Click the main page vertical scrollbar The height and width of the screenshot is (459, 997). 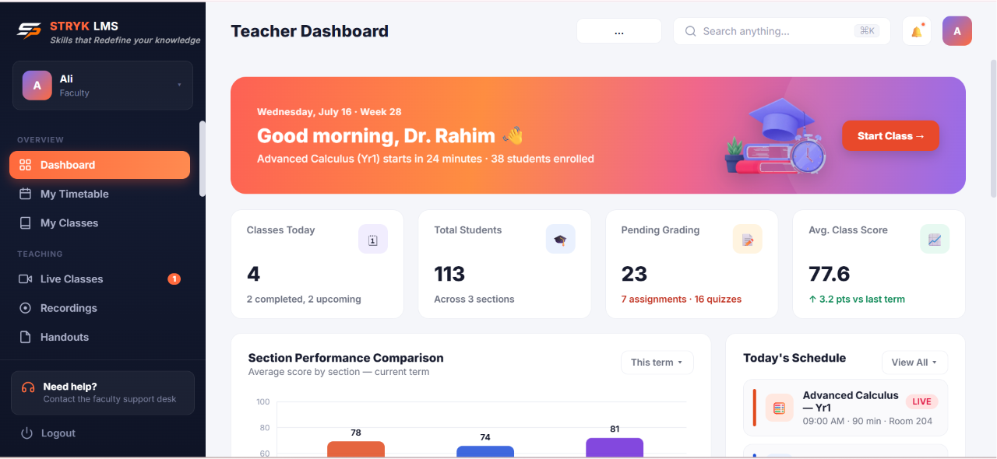(x=992, y=128)
